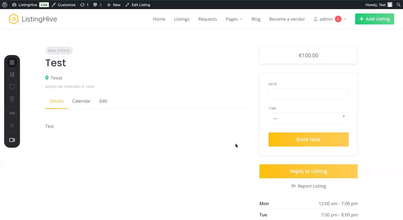The height and width of the screenshot is (220, 403).
Task: Toggle the camera icon in recorder
Action: (x=12, y=140)
